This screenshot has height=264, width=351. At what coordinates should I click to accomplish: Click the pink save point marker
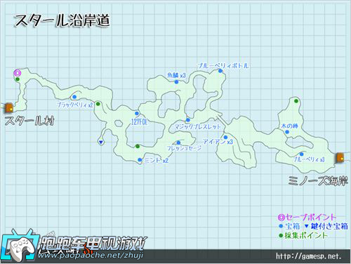(18, 73)
